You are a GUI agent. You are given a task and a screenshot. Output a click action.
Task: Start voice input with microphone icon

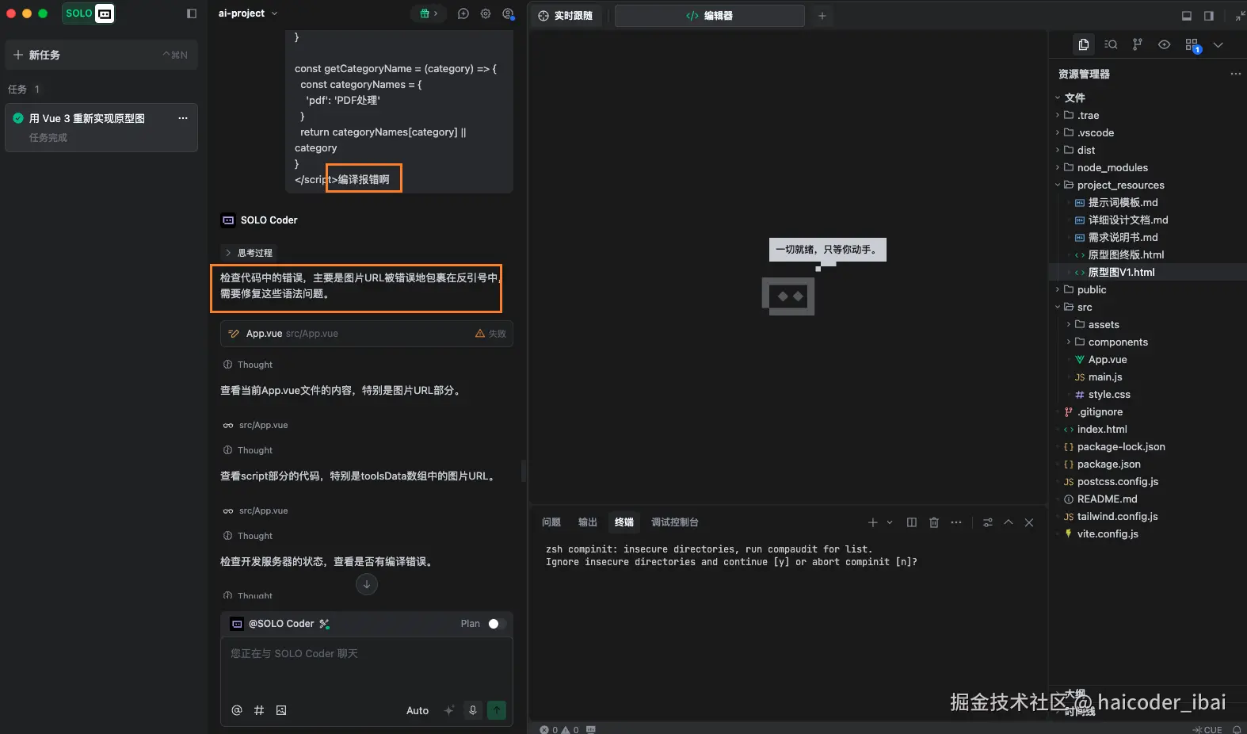pos(473,710)
